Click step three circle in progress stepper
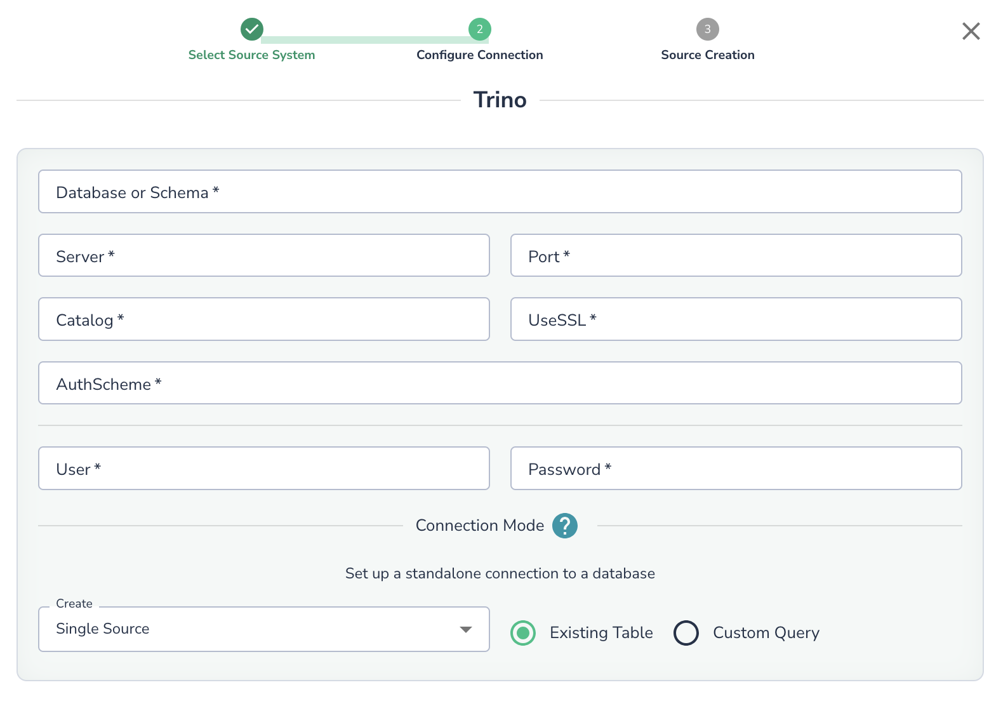 point(708,29)
